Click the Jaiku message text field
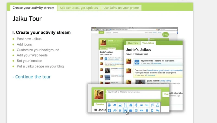The width and height of the screenshot is (217, 123). [x=133, y=94]
